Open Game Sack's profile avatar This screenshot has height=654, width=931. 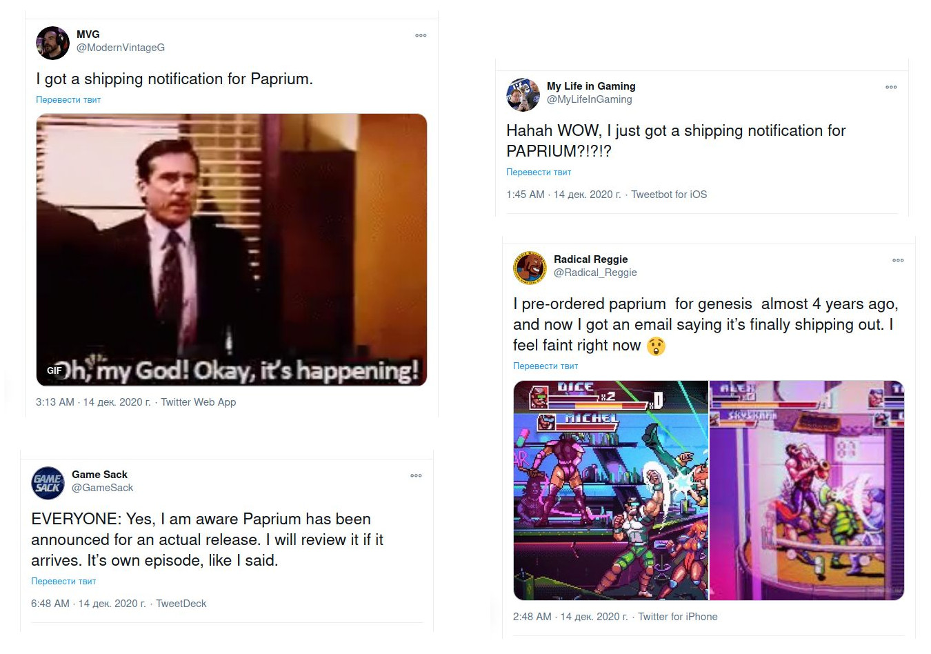coord(48,483)
